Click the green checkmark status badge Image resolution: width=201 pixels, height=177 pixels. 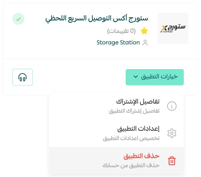pos(19,19)
